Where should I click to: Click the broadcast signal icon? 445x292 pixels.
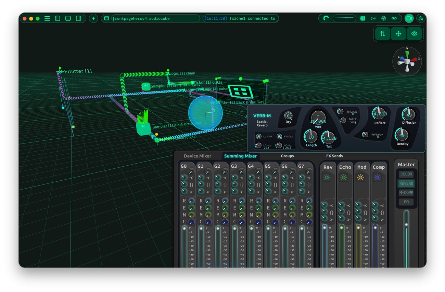point(373,18)
